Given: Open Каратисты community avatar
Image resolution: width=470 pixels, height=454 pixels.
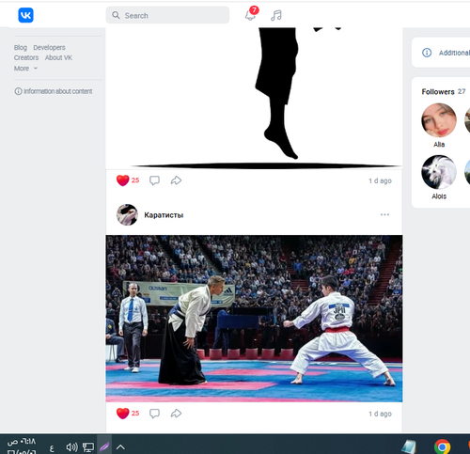Looking at the screenshot, I should 127,214.
